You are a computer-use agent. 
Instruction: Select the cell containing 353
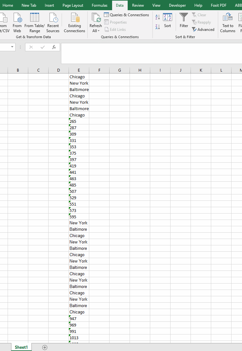pyautogui.click(x=79, y=147)
